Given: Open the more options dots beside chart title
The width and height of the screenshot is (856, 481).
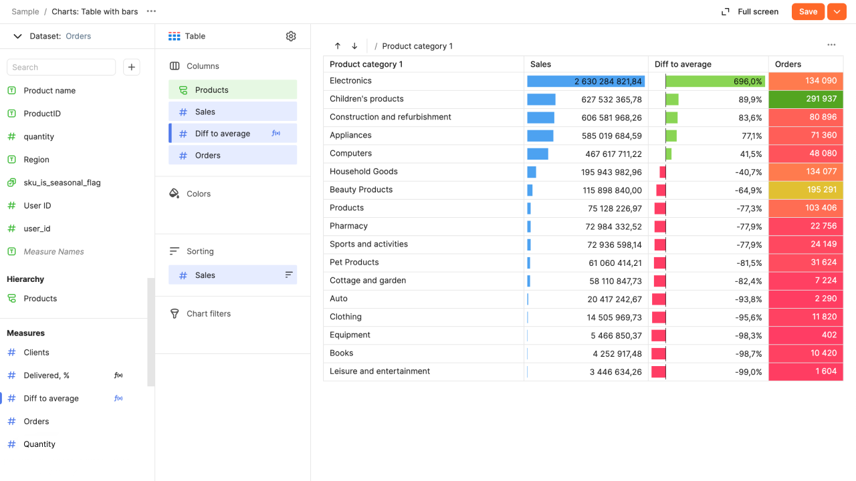Looking at the screenshot, I should click(151, 11).
